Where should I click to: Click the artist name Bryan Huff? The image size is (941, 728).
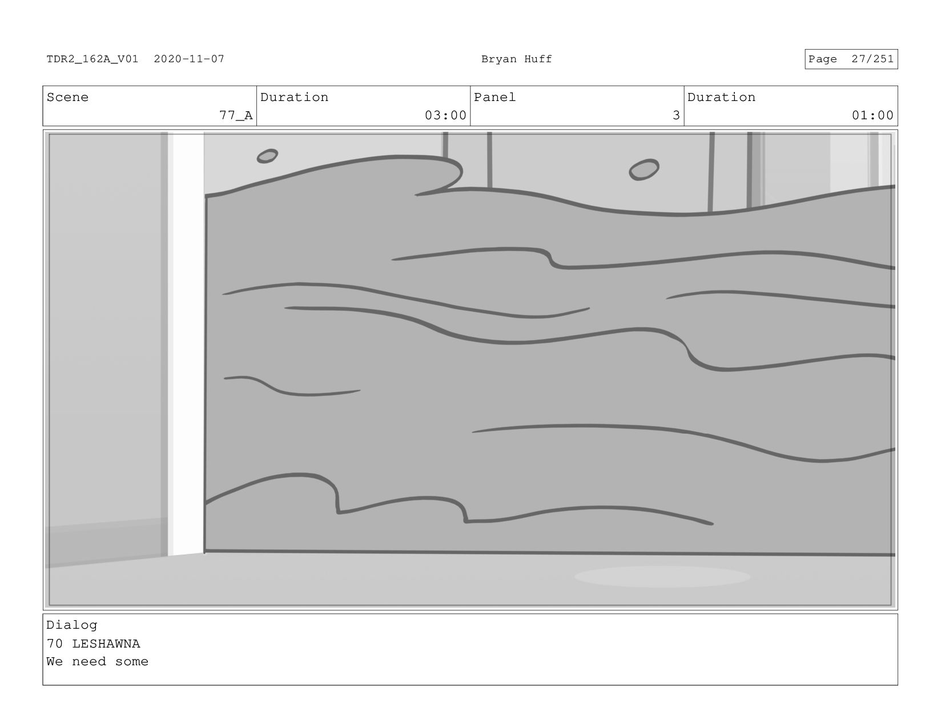point(517,59)
